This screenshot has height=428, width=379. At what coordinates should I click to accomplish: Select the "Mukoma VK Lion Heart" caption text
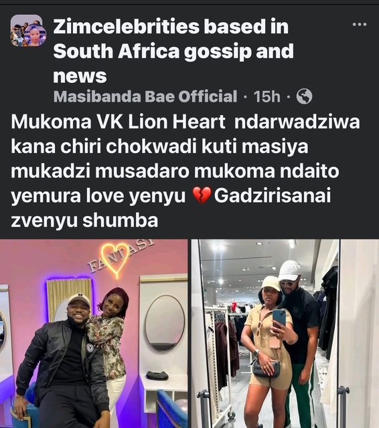(x=118, y=122)
